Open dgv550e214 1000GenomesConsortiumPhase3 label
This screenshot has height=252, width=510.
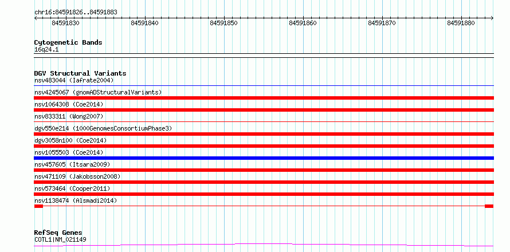point(103,128)
